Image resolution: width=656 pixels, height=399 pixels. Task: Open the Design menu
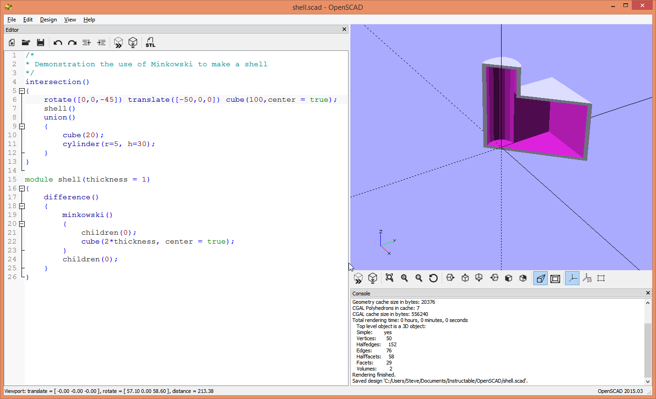click(x=48, y=20)
